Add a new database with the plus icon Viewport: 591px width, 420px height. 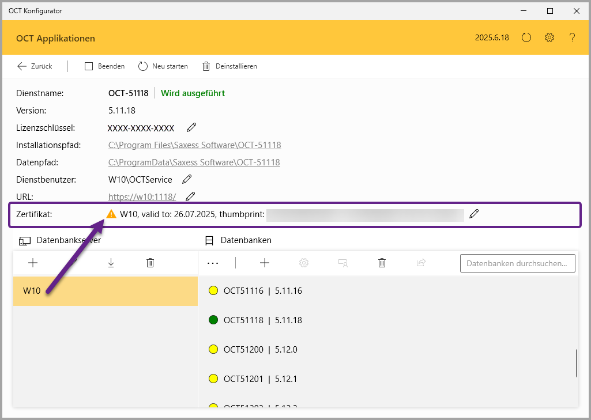[x=265, y=263]
